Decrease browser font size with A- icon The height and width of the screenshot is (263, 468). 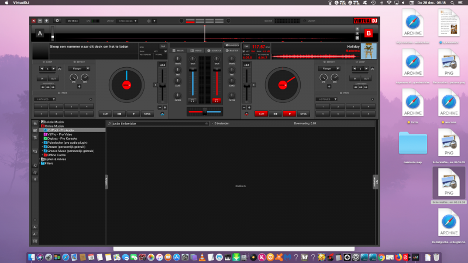point(35,234)
